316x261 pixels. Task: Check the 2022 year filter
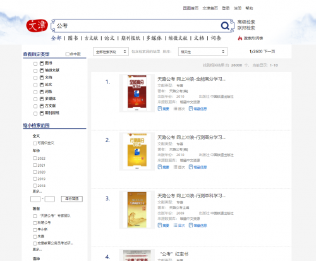(x=35, y=158)
